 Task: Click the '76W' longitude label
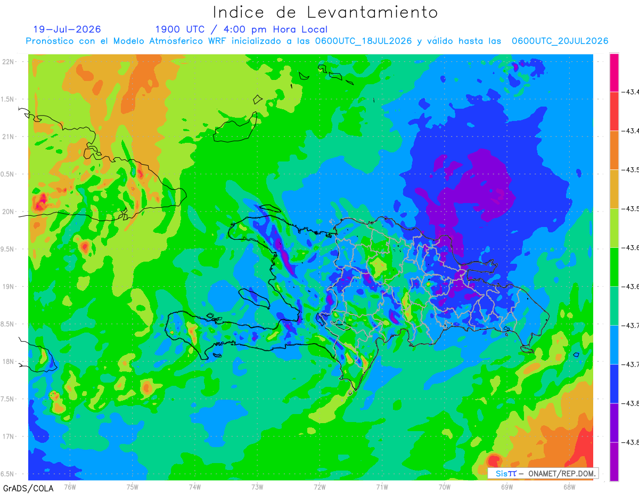(70, 486)
